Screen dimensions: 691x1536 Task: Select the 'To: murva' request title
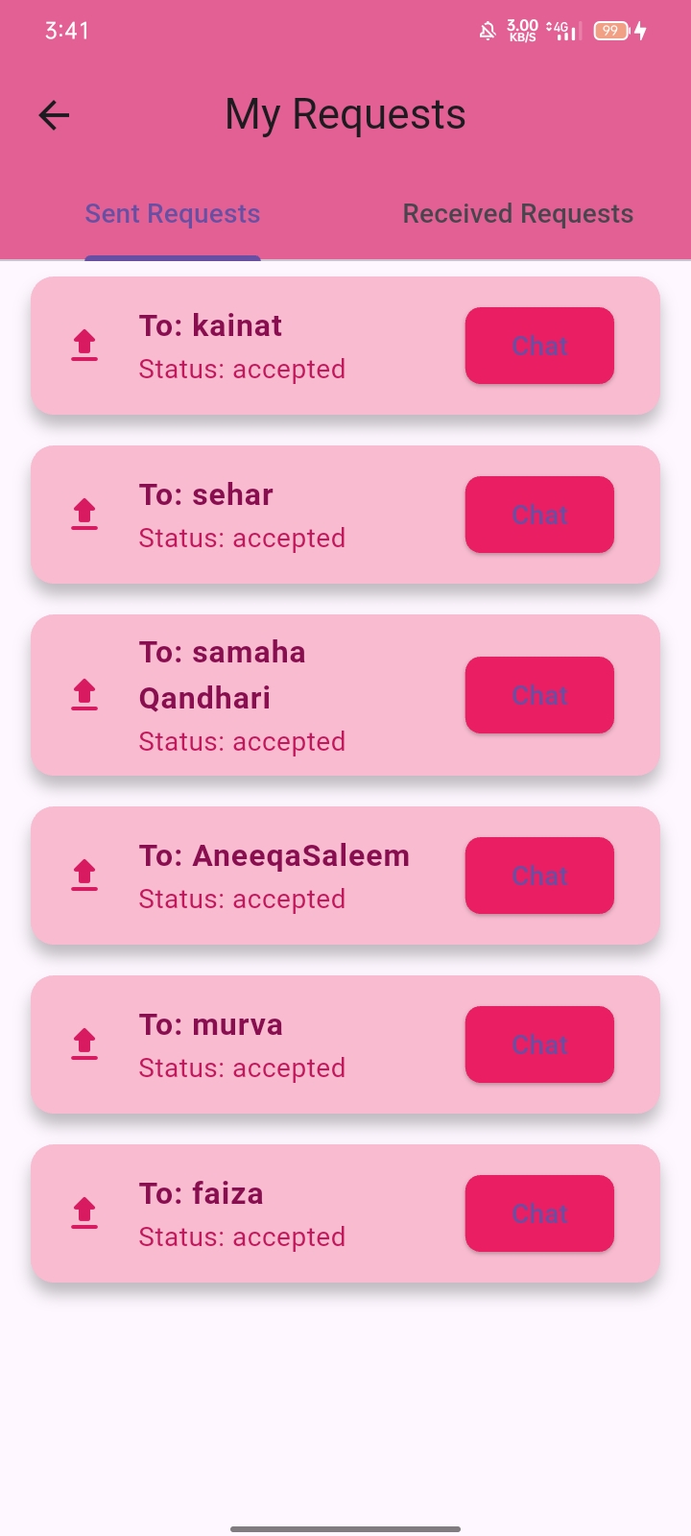click(211, 1024)
